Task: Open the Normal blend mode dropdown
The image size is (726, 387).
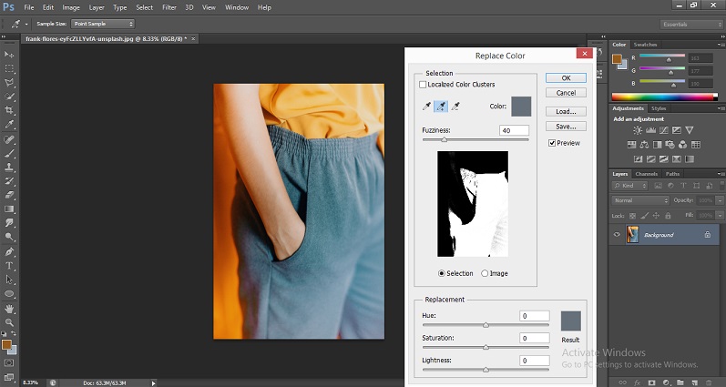Action: 640,200
